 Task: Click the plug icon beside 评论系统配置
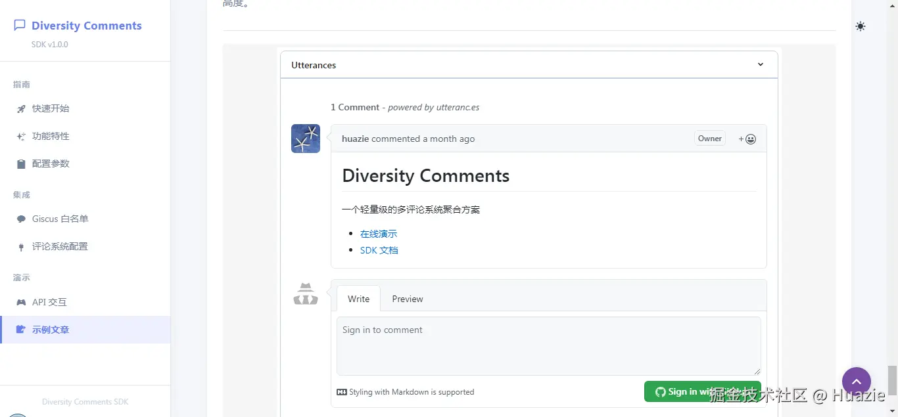(x=20, y=247)
